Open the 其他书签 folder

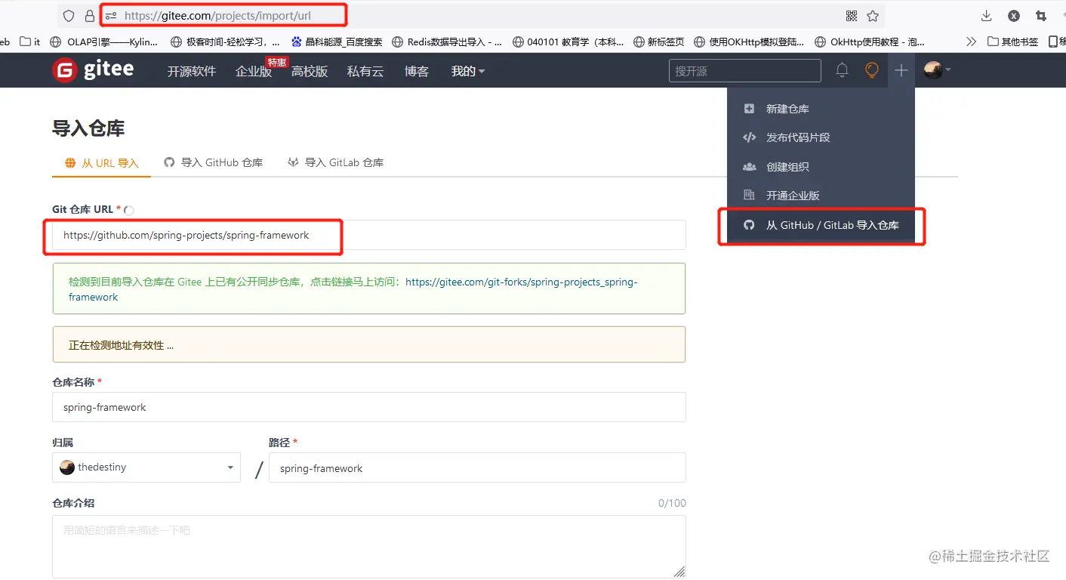[x=1013, y=42]
